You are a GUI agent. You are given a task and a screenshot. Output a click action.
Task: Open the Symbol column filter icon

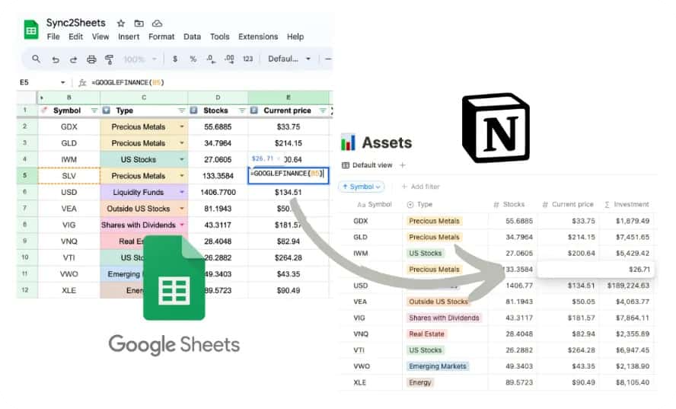click(x=94, y=111)
